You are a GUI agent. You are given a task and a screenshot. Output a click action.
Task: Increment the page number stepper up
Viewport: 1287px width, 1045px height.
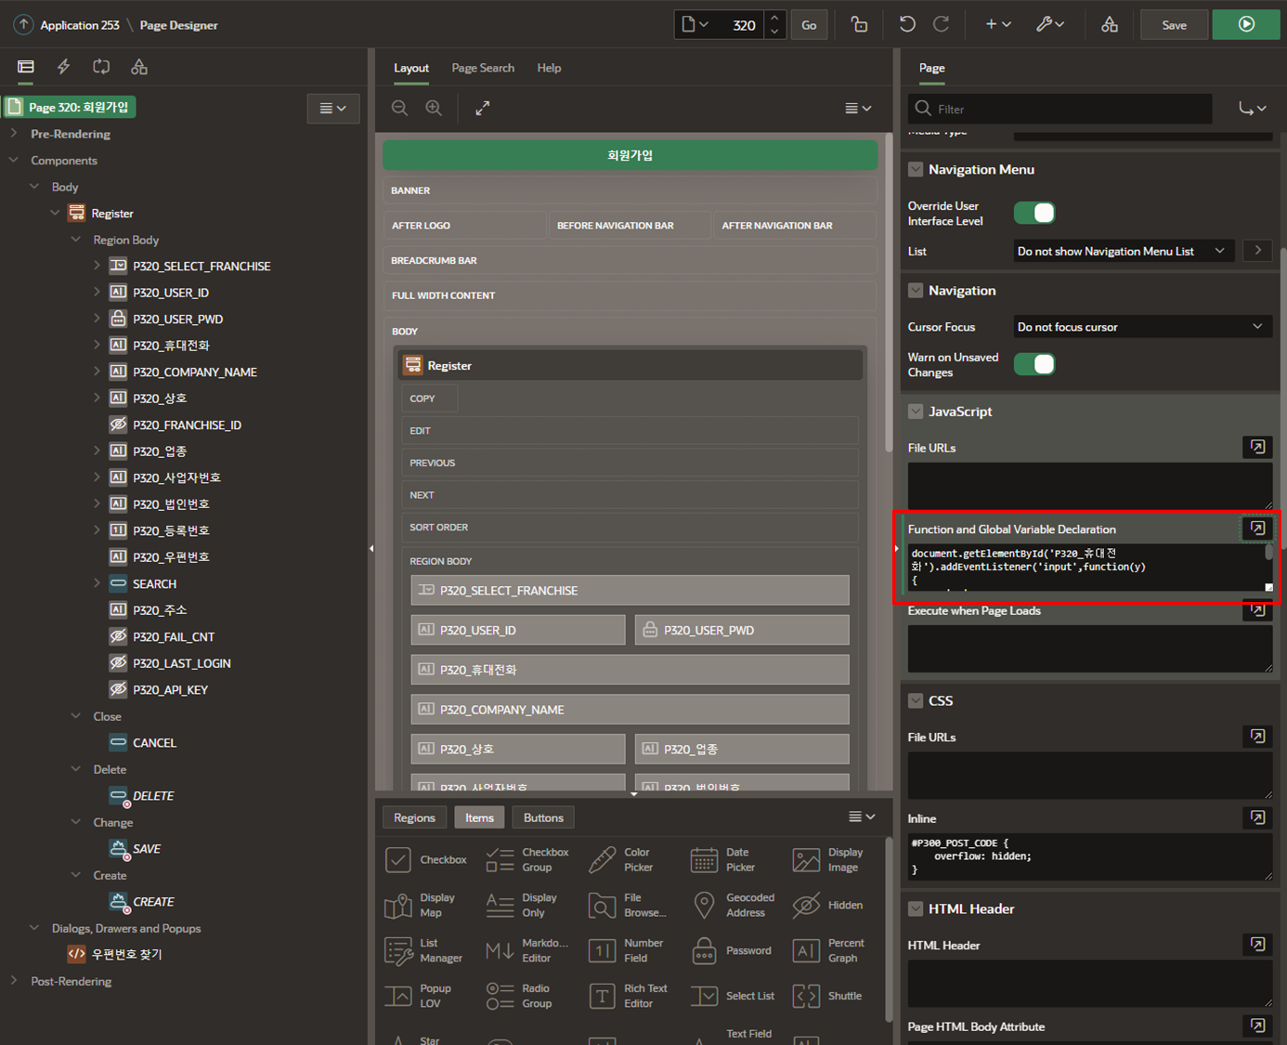[x=774, y=18]
